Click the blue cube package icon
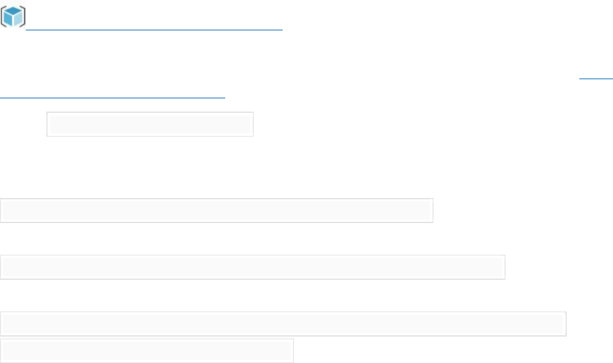613x363 pixels. tap(13, 16)
